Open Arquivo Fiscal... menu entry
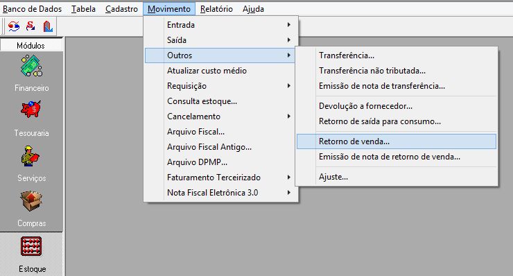 pos(221,132)
